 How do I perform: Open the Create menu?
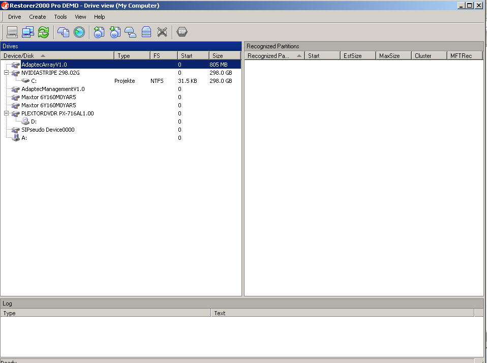pos(38,17)
